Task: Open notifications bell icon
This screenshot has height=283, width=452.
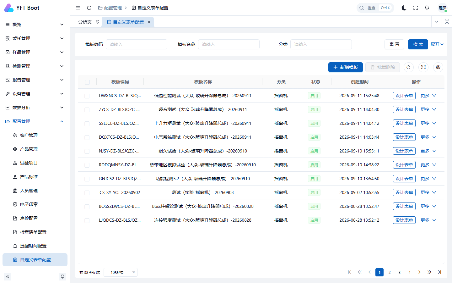Action: 427,8
